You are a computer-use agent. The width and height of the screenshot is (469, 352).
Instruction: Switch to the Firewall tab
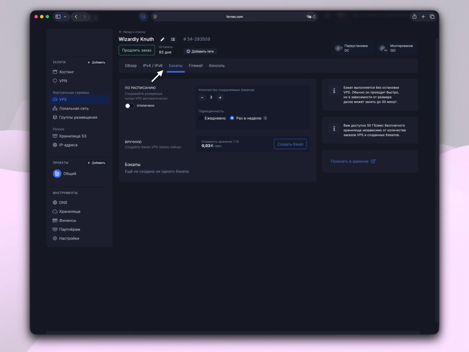pyautogui.click(x=196, y=66)
